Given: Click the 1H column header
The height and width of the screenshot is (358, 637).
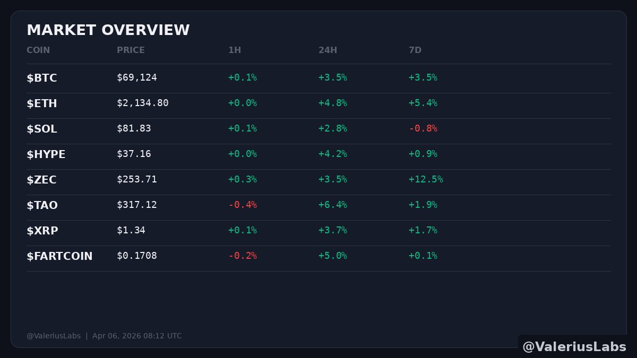Looking at the screenshot, I should tap(235, 50).
